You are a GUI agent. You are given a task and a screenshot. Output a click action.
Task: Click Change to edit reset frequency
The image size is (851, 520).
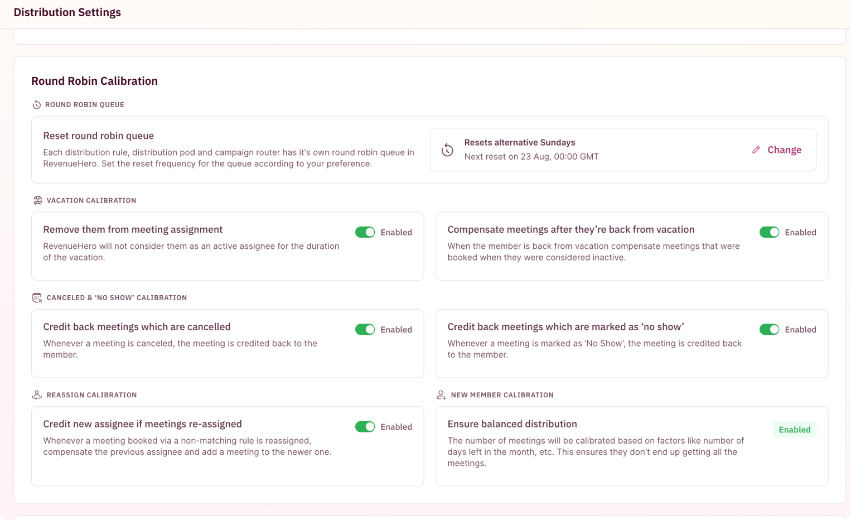pyautogui.click(x=784, y=150)
